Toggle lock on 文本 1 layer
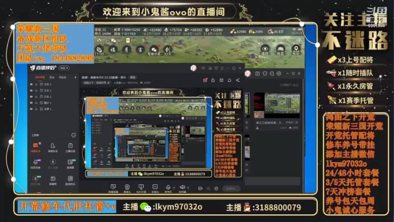This screenshot has height=222, width=394. coord(36,97)
